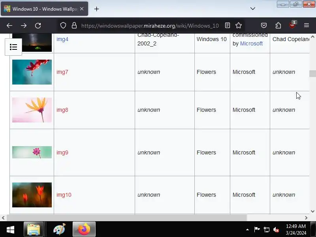Screen dimensions: 316x237
Task: Open the Windows Start menu
Action: click(10, 229)
